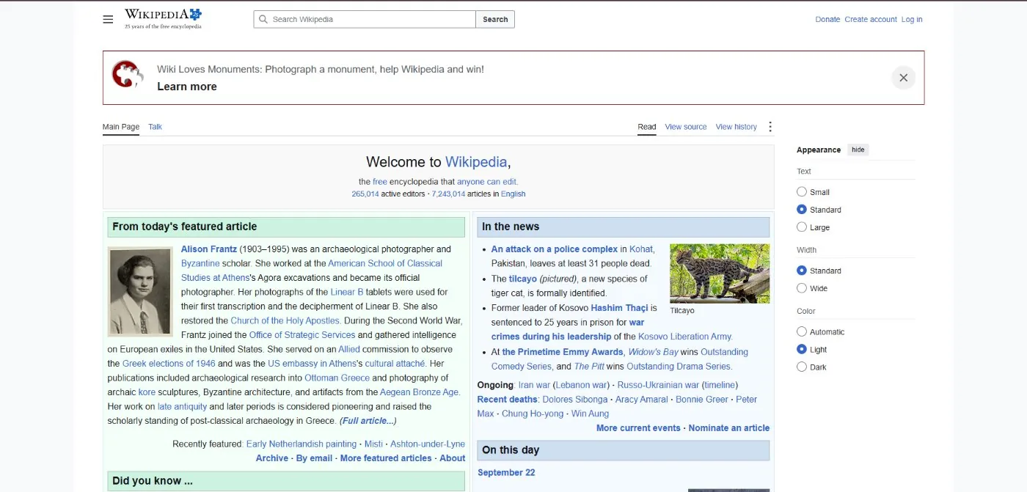This screenshot has width=1027, height=492.
Task: Select Dark color mode
Action: tap(802, 367)
